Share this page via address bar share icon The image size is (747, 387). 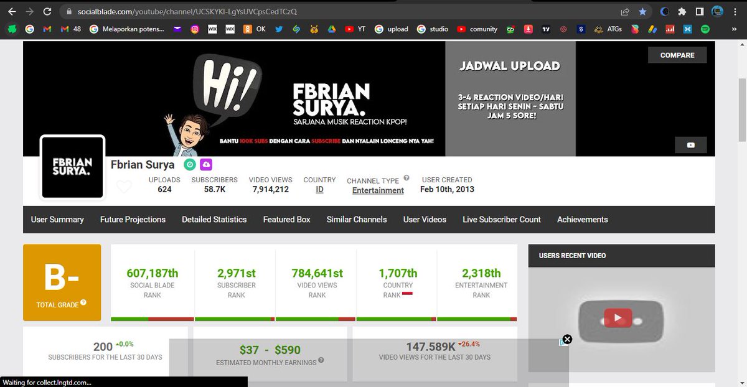tap(625, 11)
